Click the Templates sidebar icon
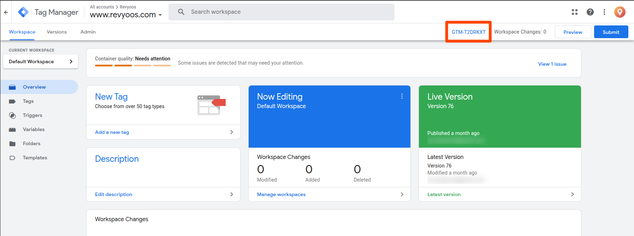Image resolution: width=634 pixels, height=236 pixels. click(x=12, y=158)
